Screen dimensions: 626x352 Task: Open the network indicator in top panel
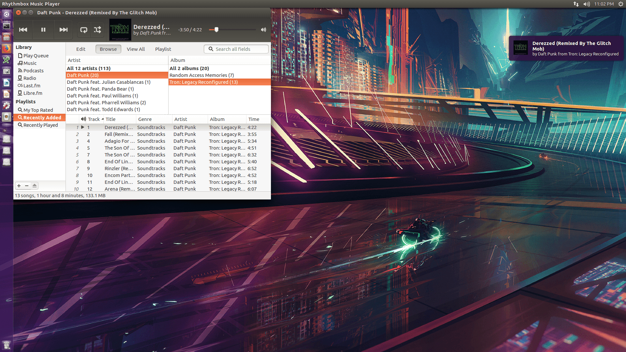click(x=576, y=4)
